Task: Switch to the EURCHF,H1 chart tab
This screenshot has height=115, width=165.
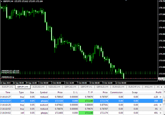Action: click(x=134, y=87)
